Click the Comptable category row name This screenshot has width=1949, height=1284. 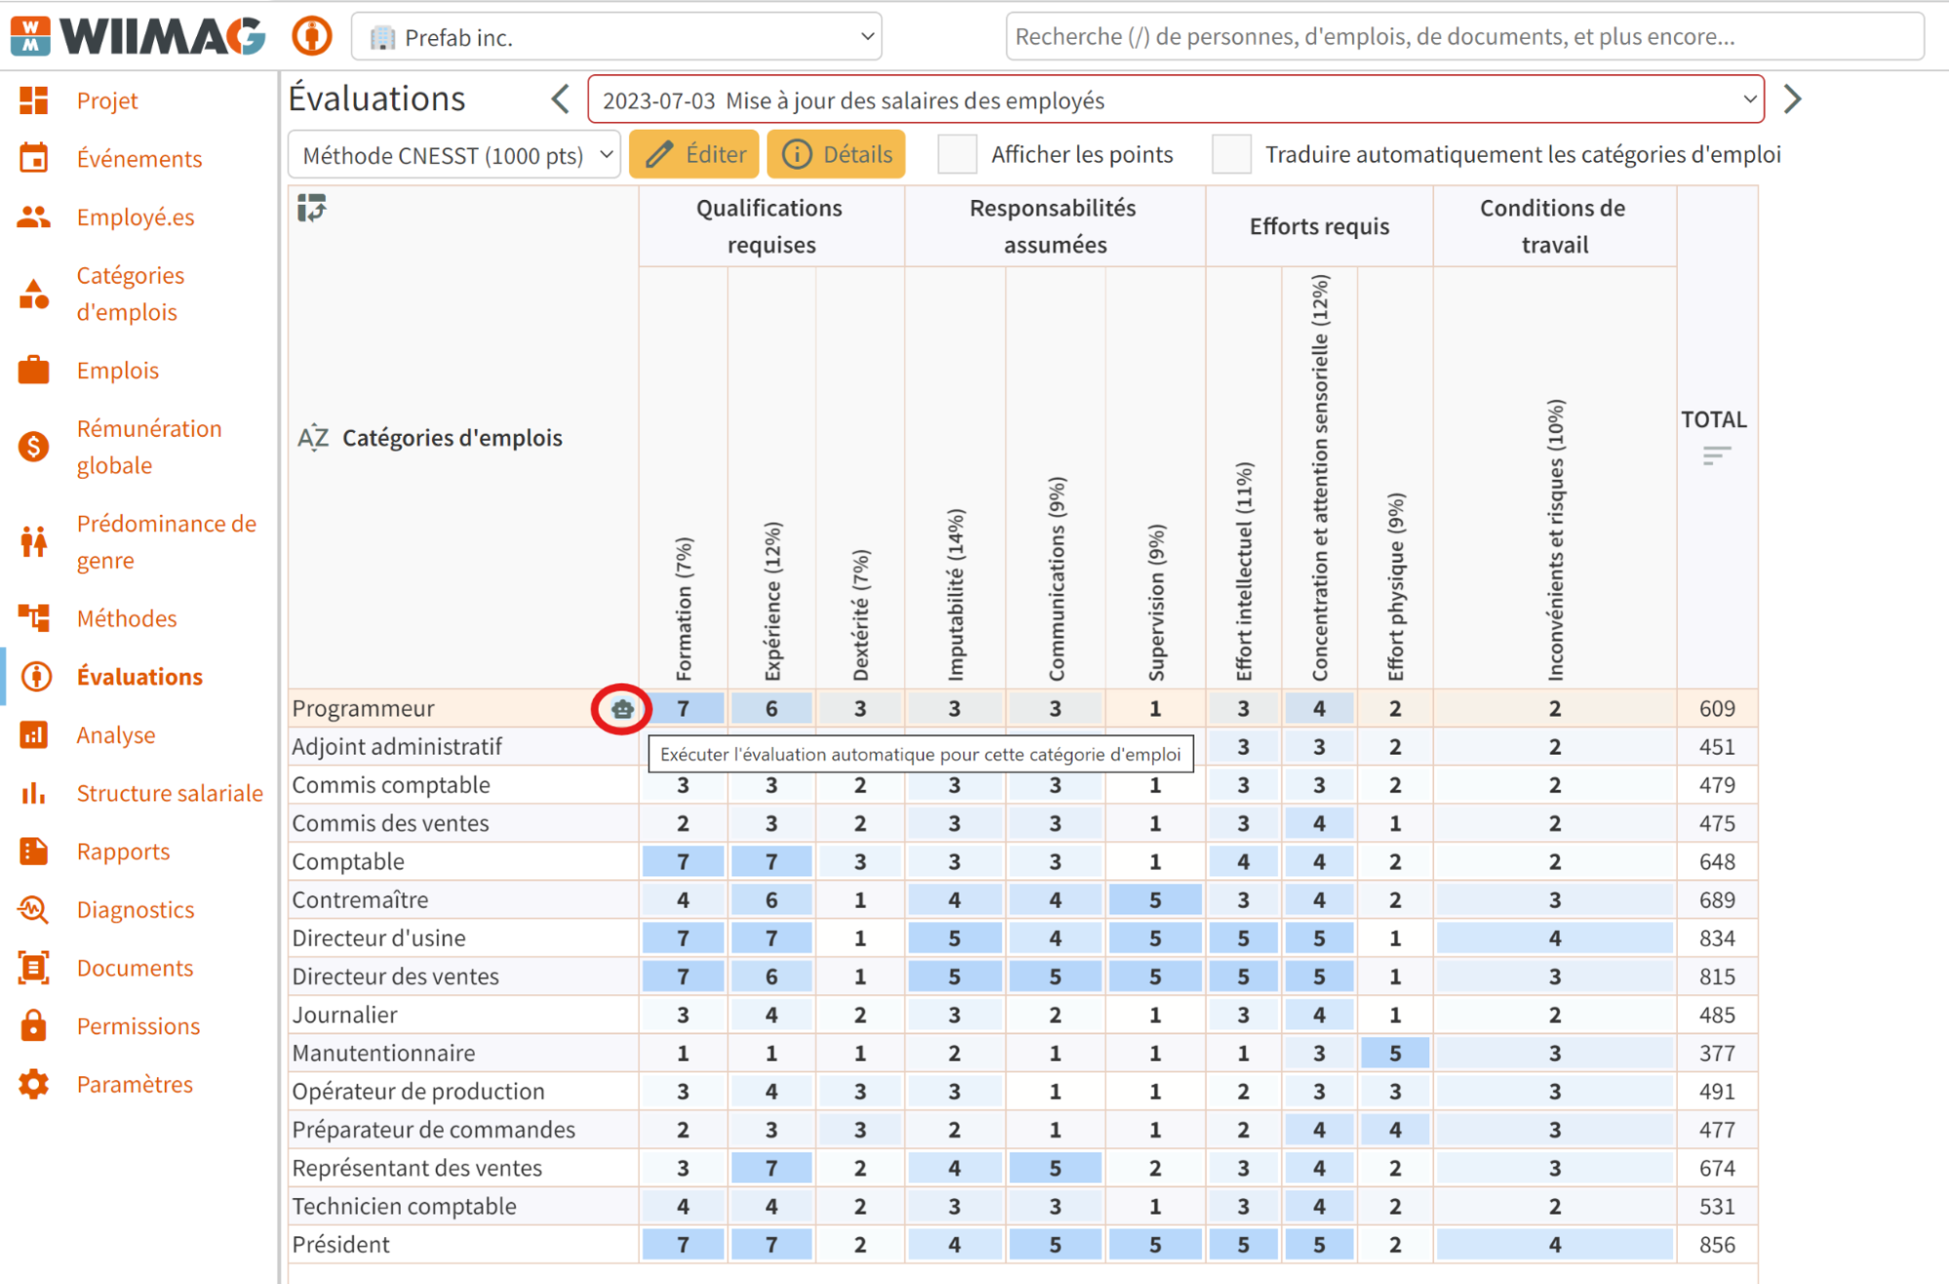348,861
